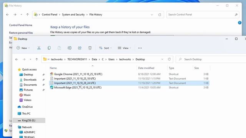Image resolution: width=246 pixels, height=138 pixels.
Task: Click the 11/10/2021 1:15 PM date cell
Action: pos(149,79)
